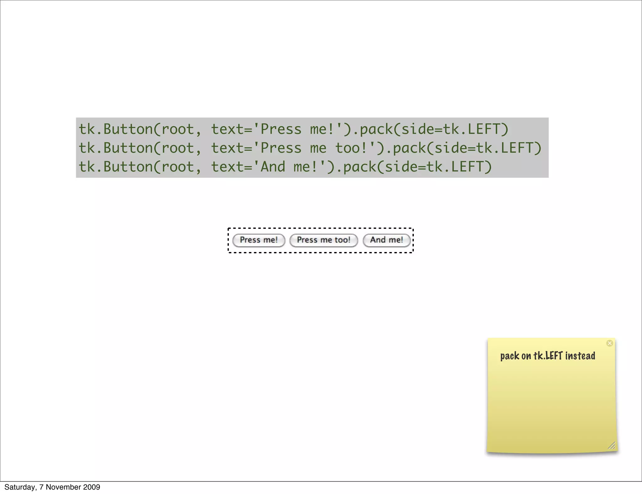The image size is (642, 494).
Task: Hit the 'And me!' button
Action: (387, 240)
